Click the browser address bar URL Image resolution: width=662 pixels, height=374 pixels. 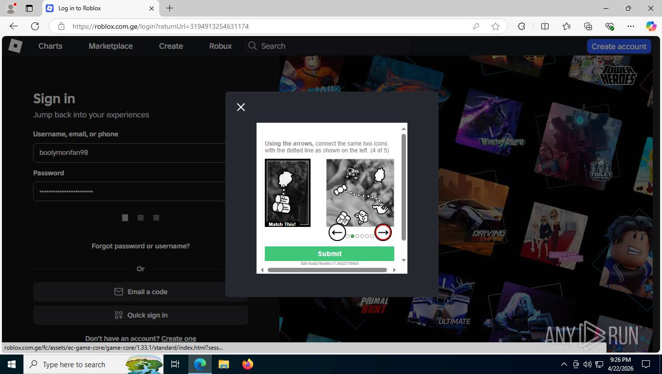pos(161,26)
